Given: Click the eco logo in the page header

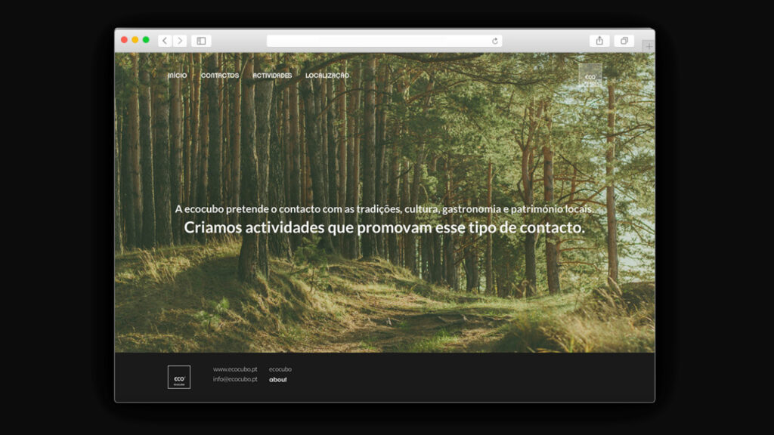Looking at the screenshot, I should click(590, 76).
